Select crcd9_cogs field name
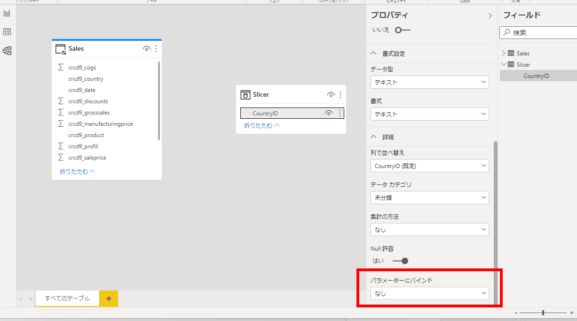This screenshot has width=577, height=321. click(82, 67)
